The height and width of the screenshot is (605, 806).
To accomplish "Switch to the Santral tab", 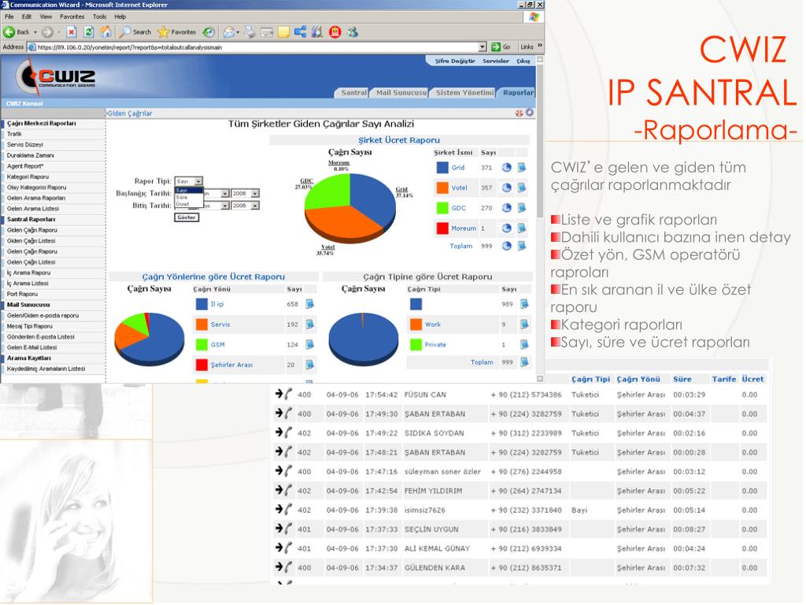I will pyautogui.click(x=353, y=93).
